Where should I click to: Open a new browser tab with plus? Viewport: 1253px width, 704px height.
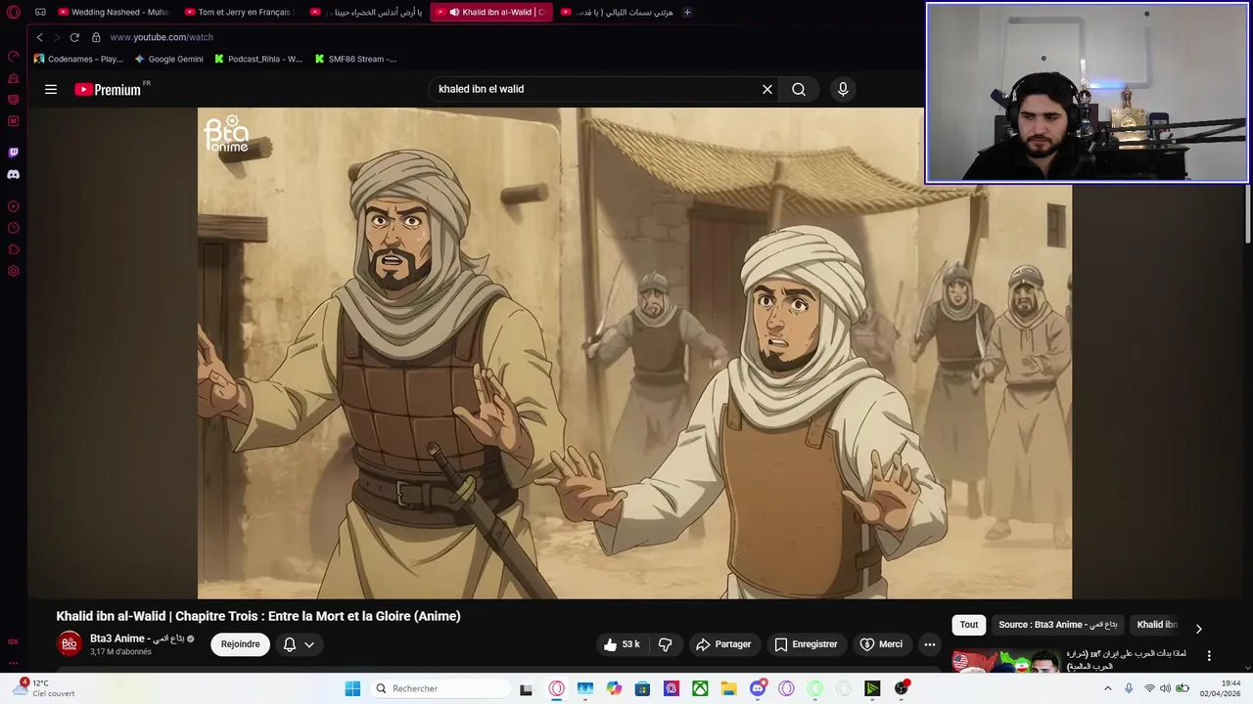(x=687, y=13)
